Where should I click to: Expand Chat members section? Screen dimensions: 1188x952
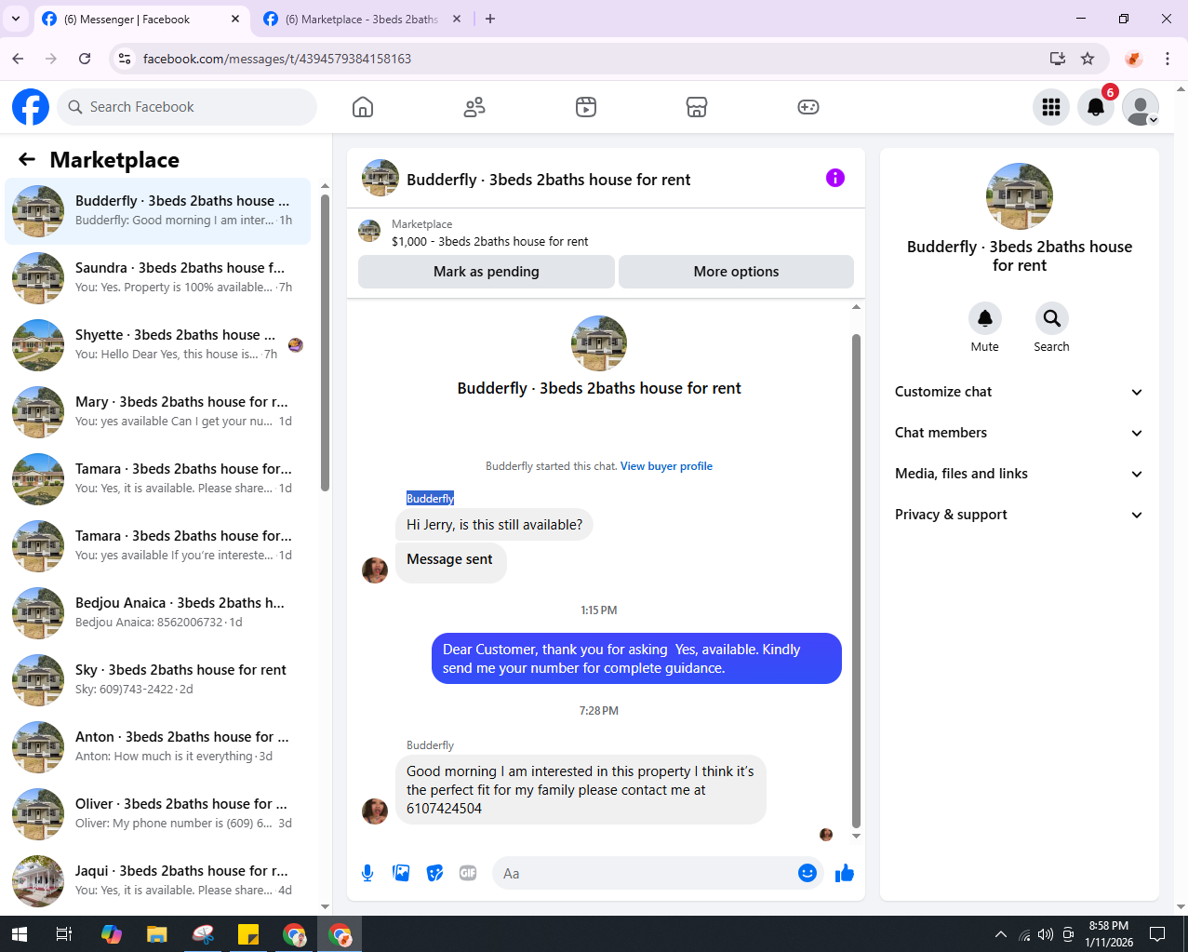(1020, 433)
